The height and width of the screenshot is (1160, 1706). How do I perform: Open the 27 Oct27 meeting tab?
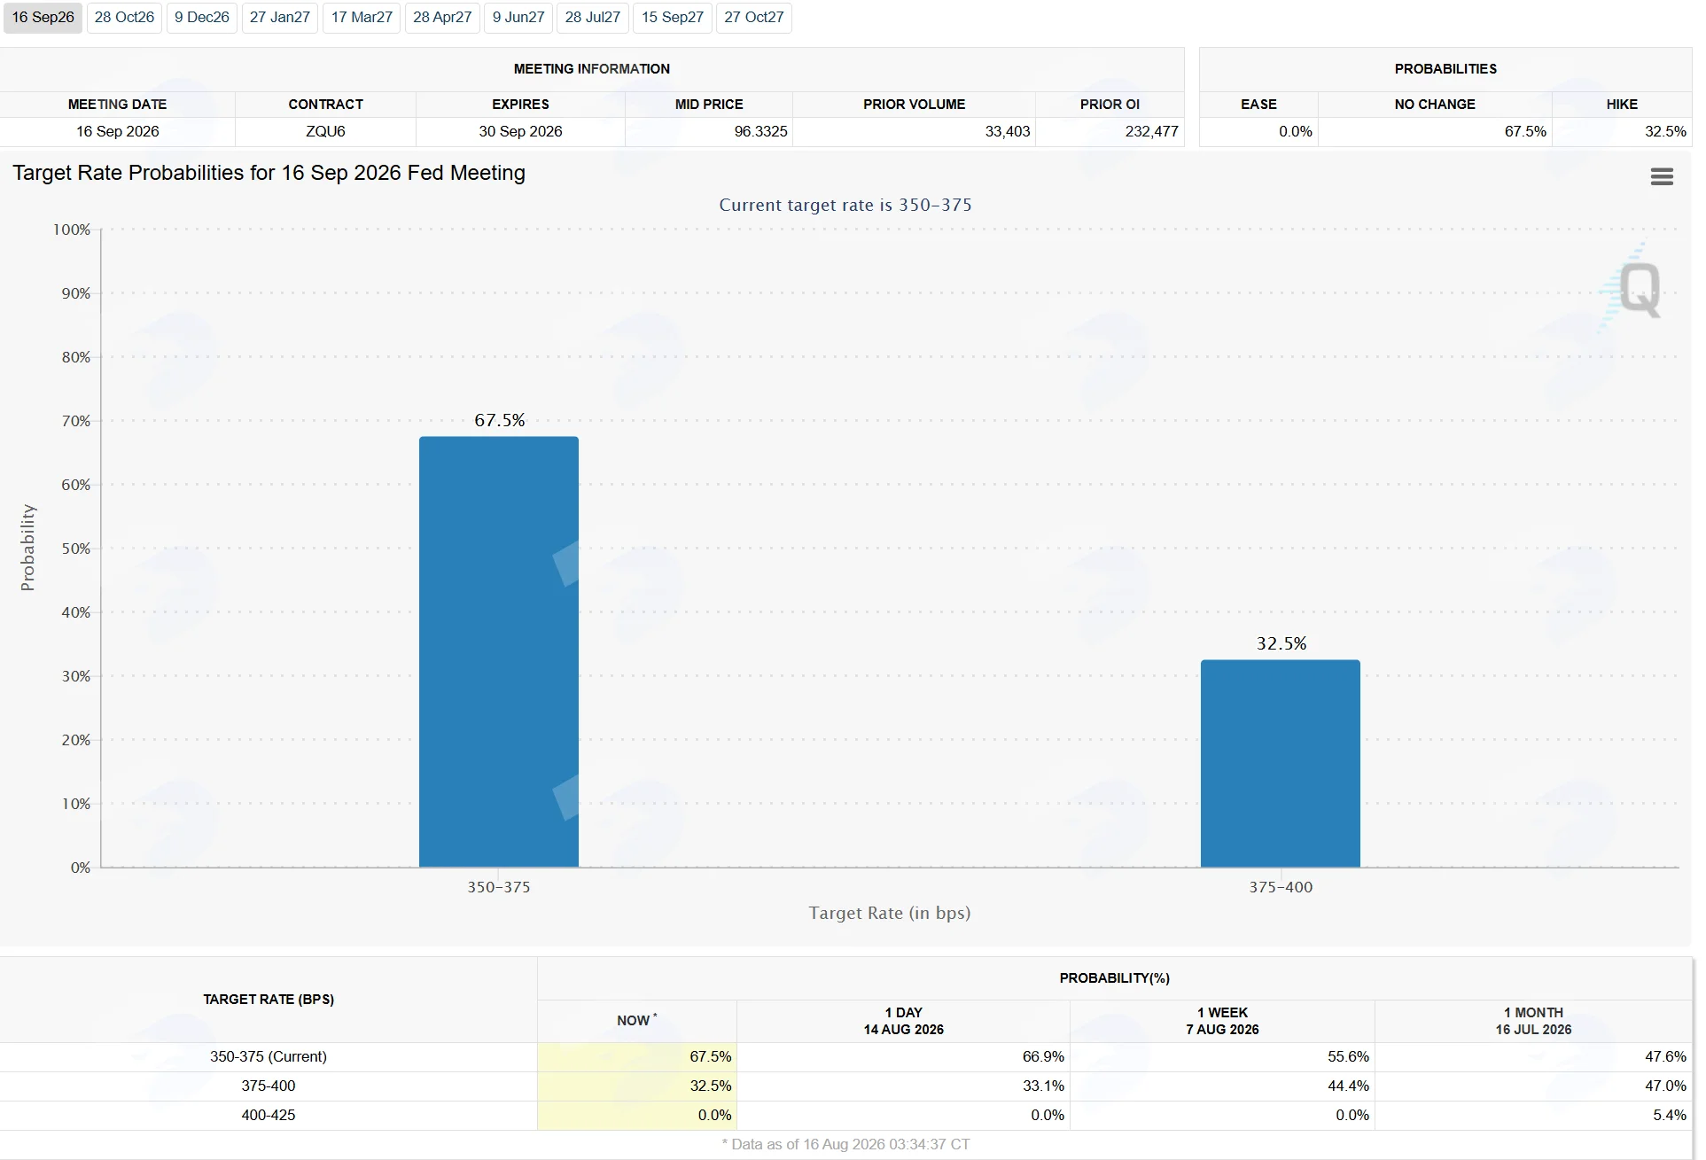754,18
